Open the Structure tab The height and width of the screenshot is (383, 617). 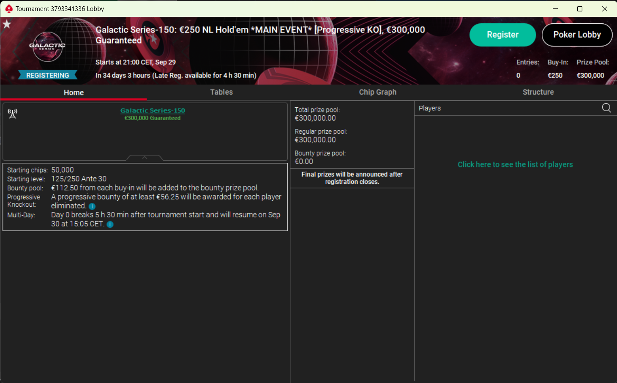(x=538, y=92)
